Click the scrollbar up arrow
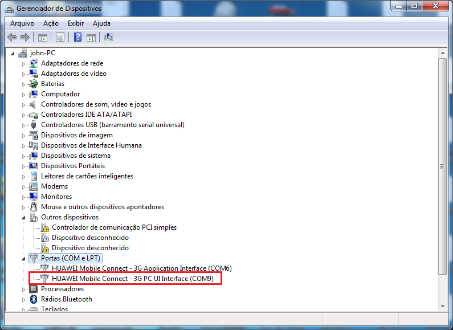The width and height of the screenshot is (453, 330). click(x=443, y=53)
